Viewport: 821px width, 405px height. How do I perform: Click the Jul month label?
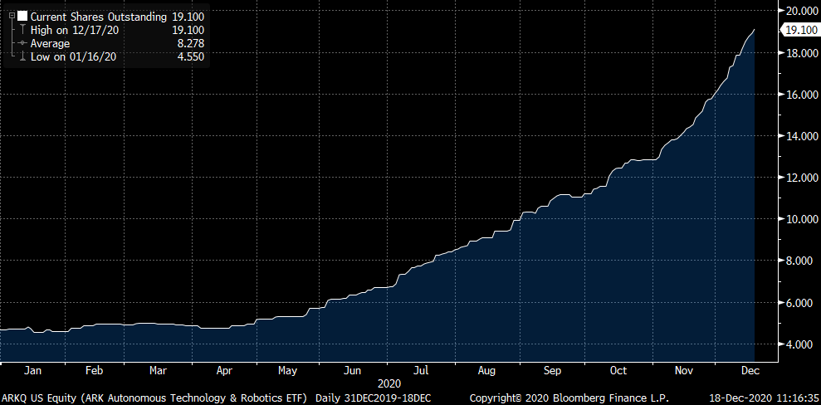[x=422, y=370]
